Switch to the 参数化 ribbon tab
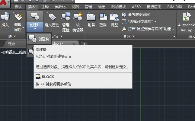The height and width of the screenshot is (121, 195). [x=60, y=7]
